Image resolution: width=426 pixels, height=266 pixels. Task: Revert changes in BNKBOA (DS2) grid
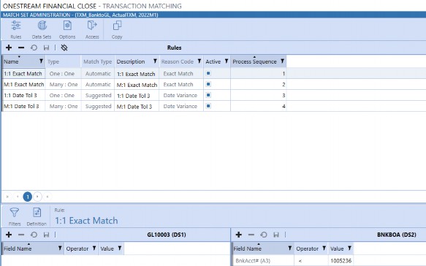click(x=264, y=235)
